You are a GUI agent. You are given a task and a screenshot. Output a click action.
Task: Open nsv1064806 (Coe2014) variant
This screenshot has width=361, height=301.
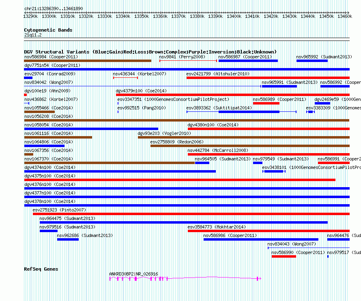click(44, 146)
